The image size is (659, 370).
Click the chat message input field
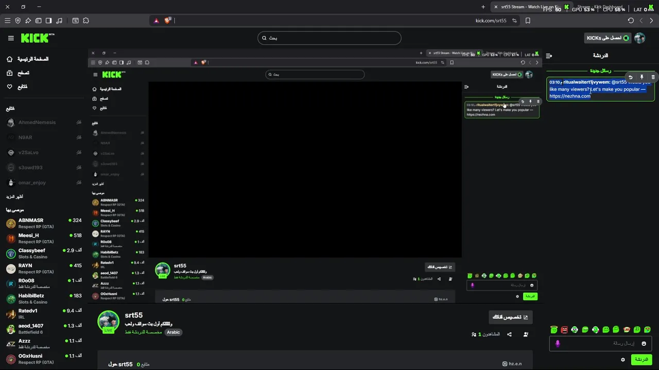click(600, 343)
